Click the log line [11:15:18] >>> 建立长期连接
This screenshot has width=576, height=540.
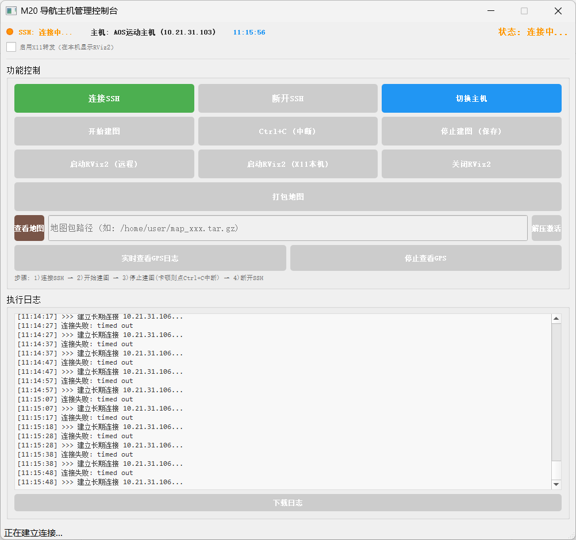click(100, 427)
